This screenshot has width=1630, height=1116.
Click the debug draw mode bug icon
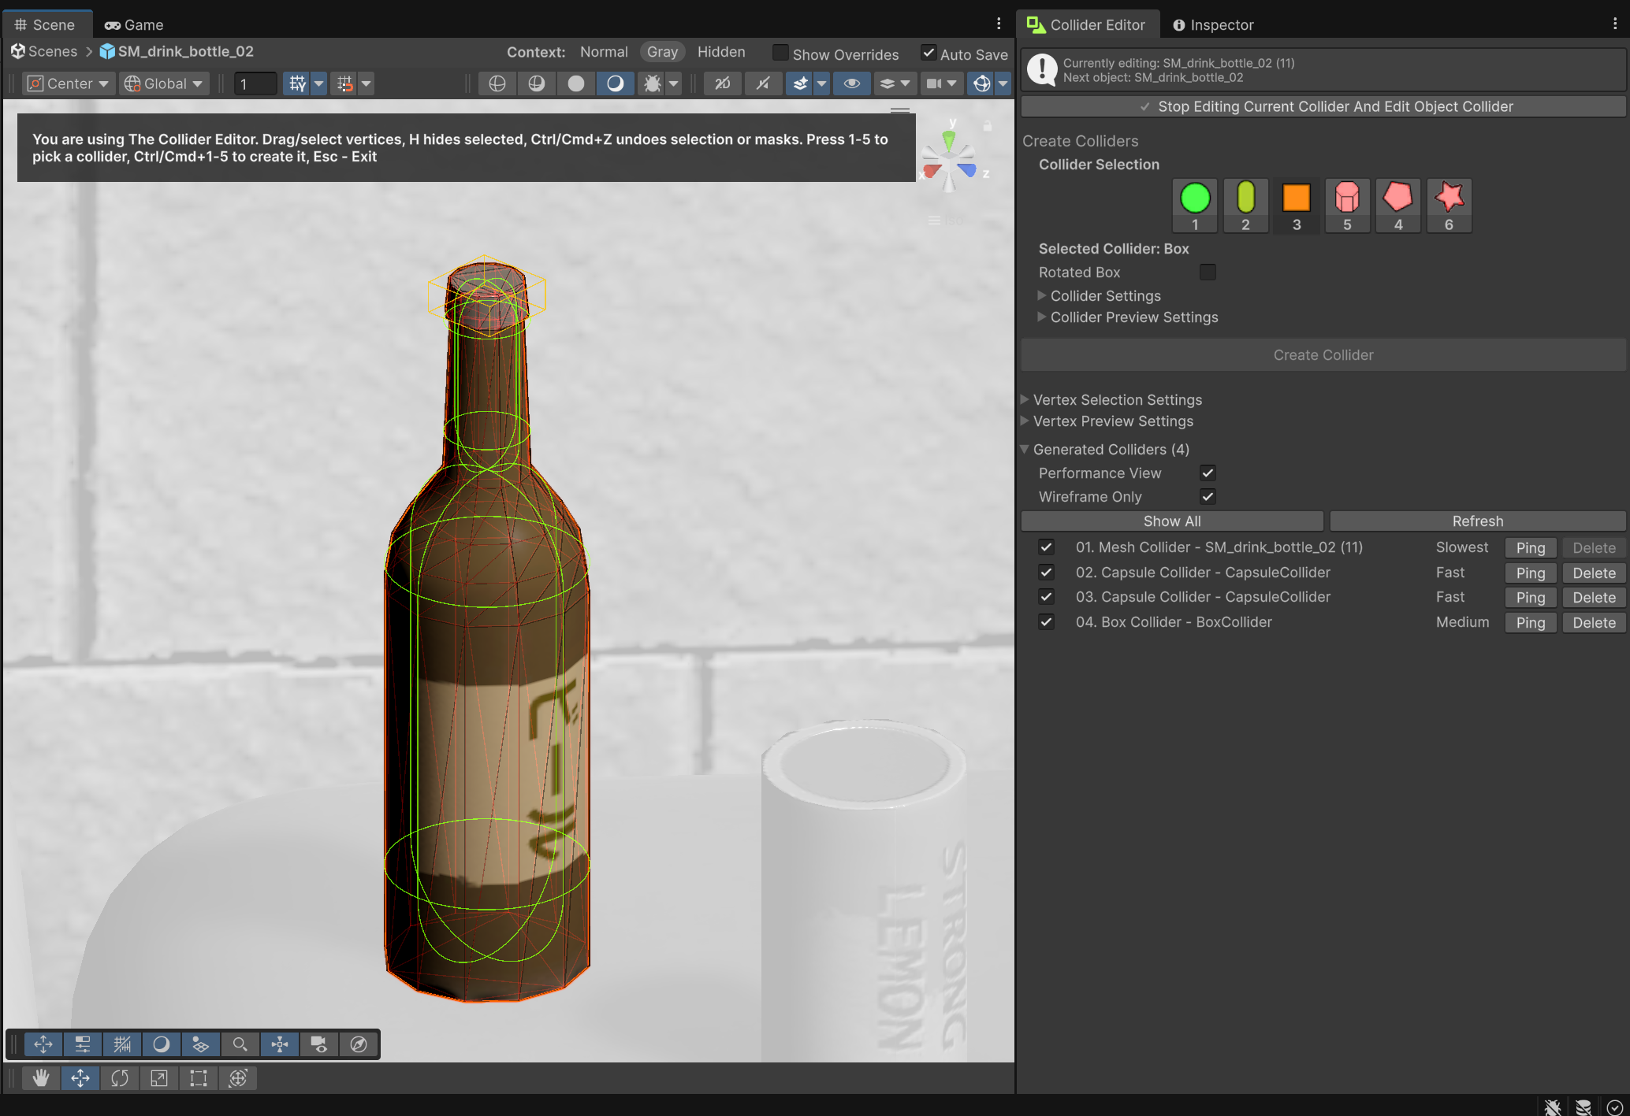652,83
